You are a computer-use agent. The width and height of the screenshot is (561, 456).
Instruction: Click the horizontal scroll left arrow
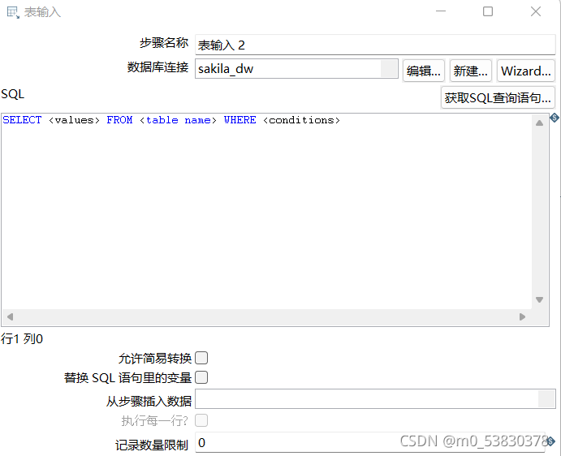[10, 316]
